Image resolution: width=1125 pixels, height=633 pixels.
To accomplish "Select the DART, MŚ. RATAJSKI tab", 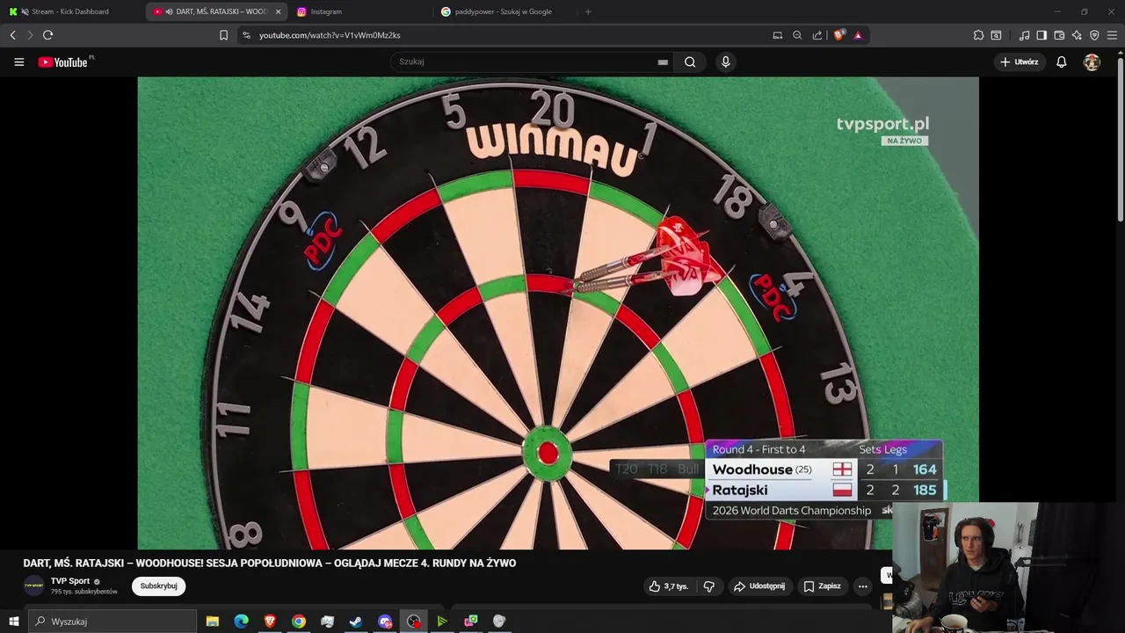I will pyautogui.click(x=215, y=11).
